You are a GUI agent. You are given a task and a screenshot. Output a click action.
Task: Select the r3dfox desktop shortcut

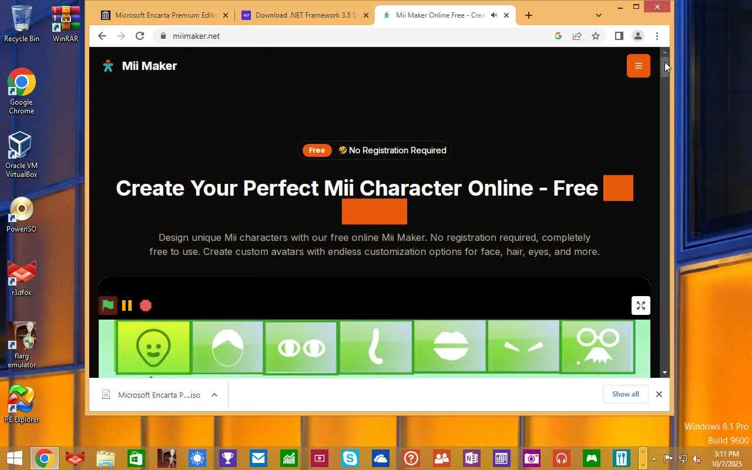click(22, 278)
